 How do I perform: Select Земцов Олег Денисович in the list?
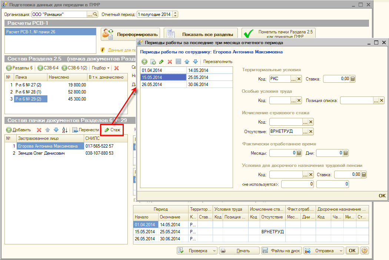tap(41, 153)
